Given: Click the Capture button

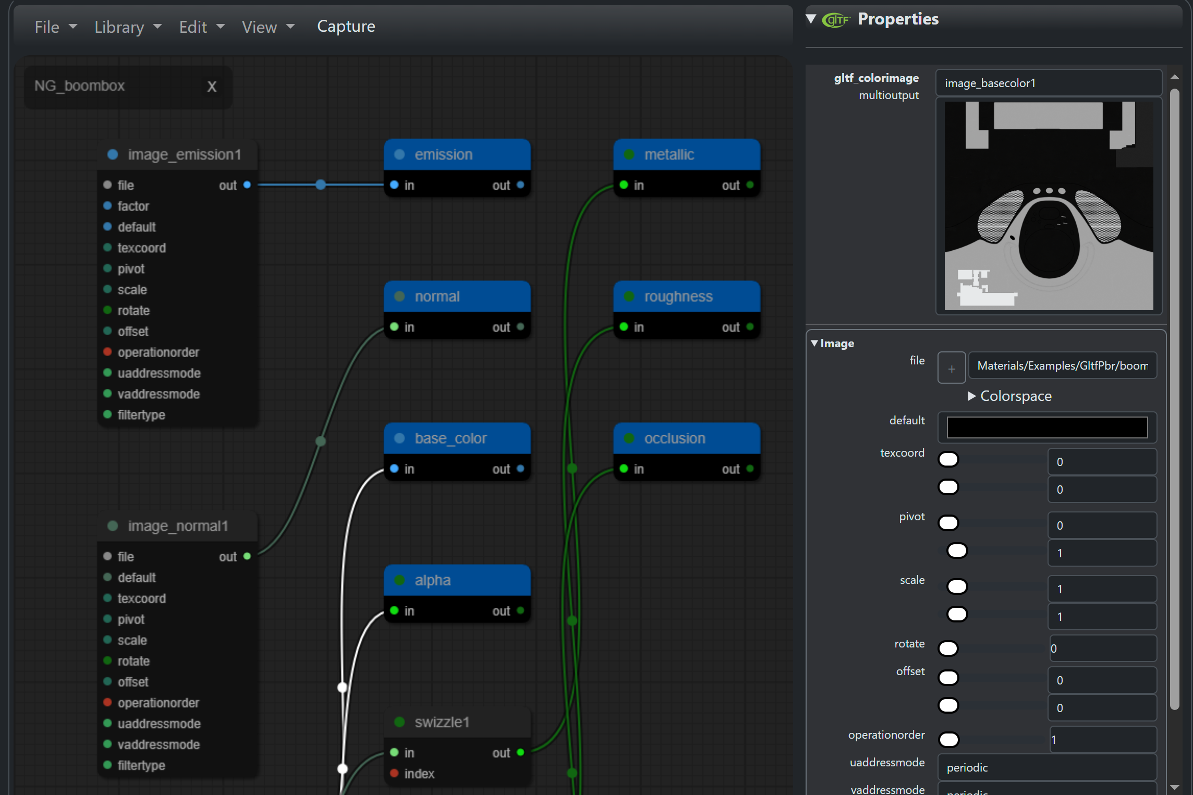Looking at the screenshot, I should pos(347,26).
